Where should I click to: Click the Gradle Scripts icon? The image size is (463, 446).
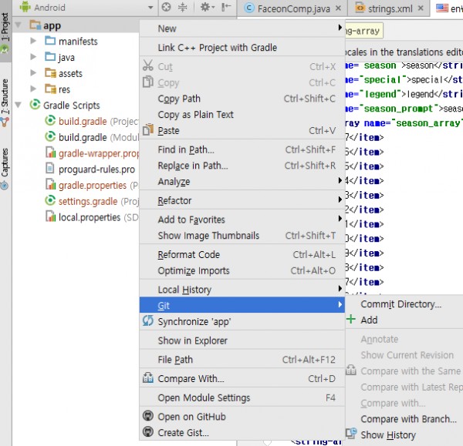click(x=35, y=104)
